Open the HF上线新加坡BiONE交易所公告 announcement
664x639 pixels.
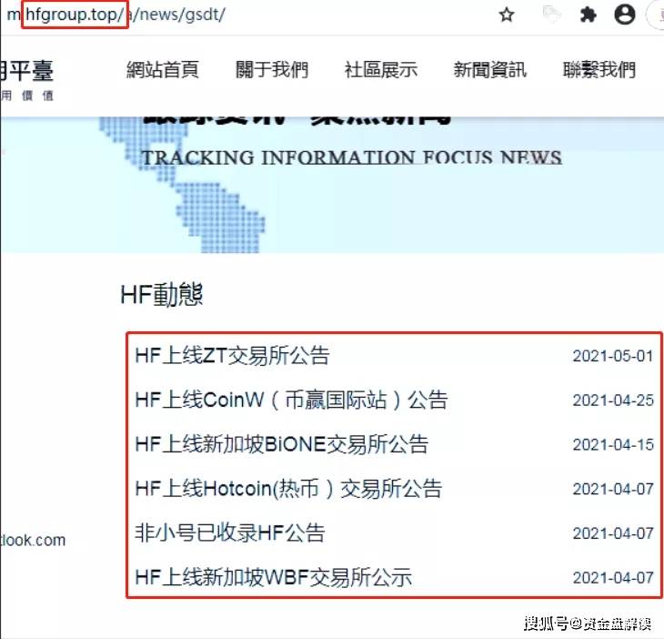[x=281, y=445]
